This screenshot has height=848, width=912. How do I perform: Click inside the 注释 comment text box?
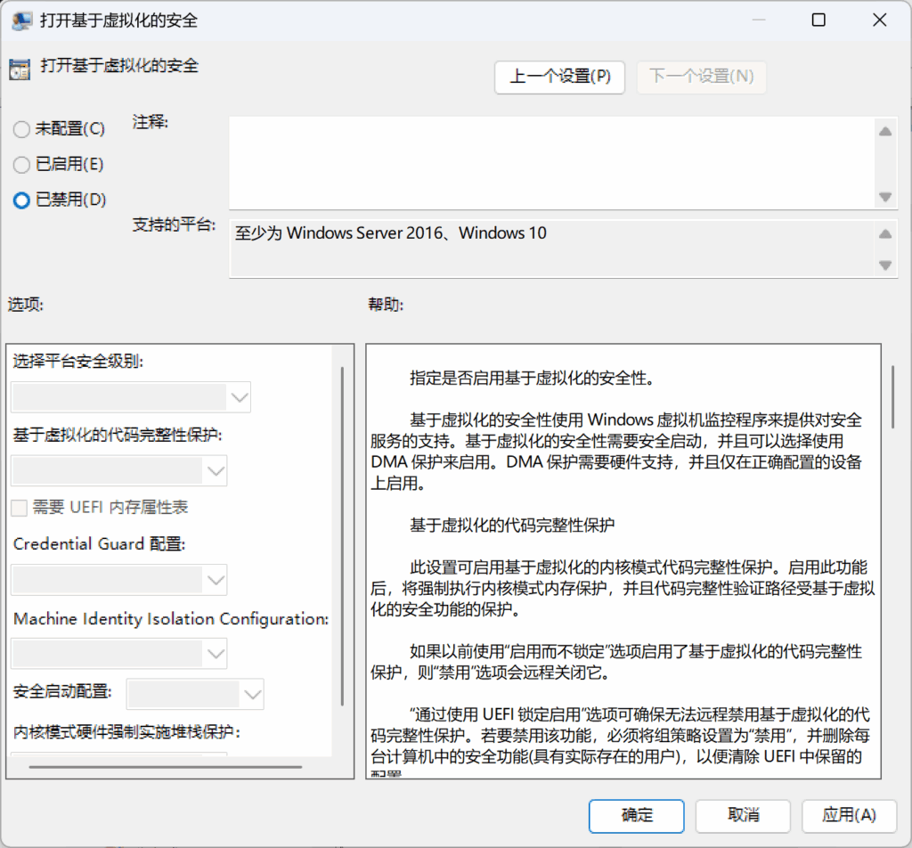548,164
